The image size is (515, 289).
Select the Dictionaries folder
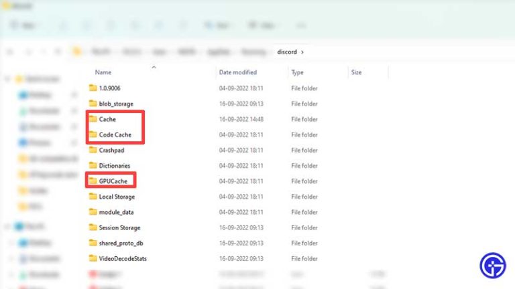pyautogui.click(x=114, y=165)
